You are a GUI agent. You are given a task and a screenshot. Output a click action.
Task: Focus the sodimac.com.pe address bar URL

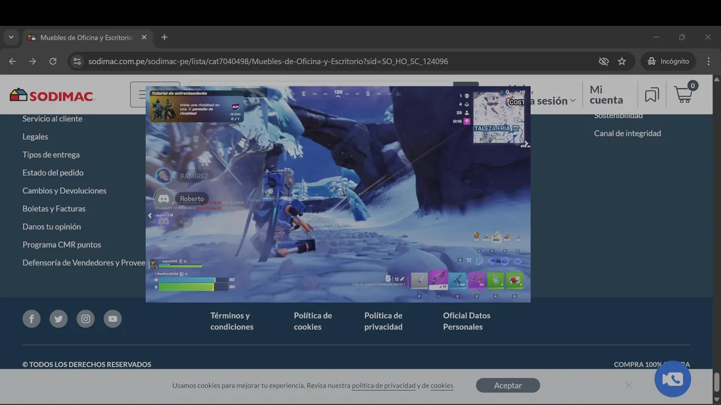click(268, 61)
